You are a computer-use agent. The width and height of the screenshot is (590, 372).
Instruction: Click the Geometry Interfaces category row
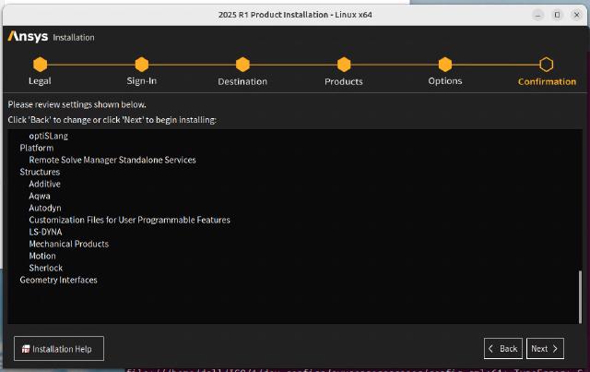click(59, 280)
